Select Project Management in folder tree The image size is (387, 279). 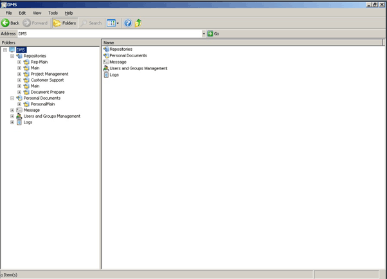(50, 74)
